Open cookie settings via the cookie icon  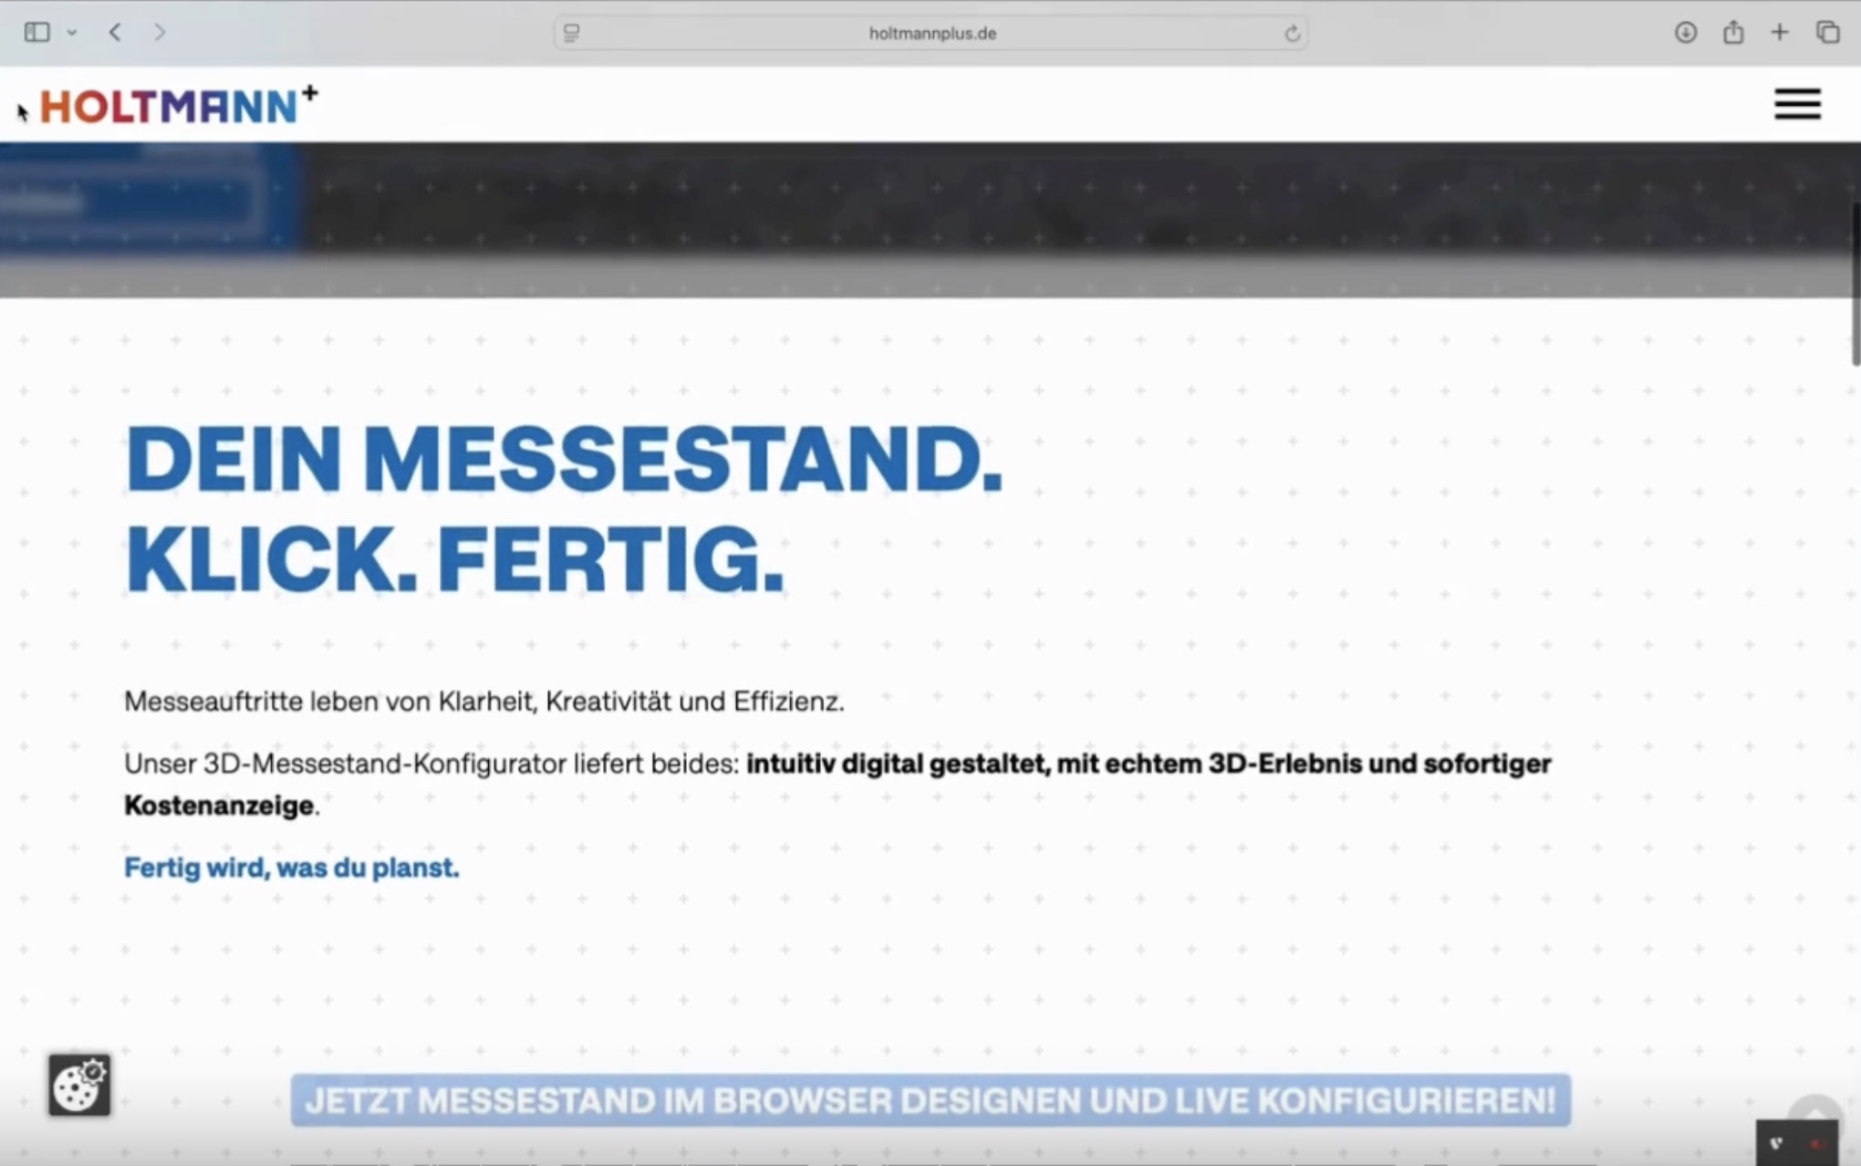(x=79, y=1085)
